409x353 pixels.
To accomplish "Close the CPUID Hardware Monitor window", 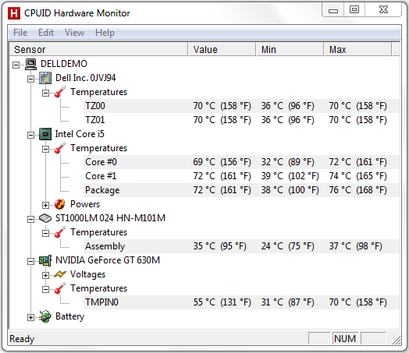I will point(383,10).
